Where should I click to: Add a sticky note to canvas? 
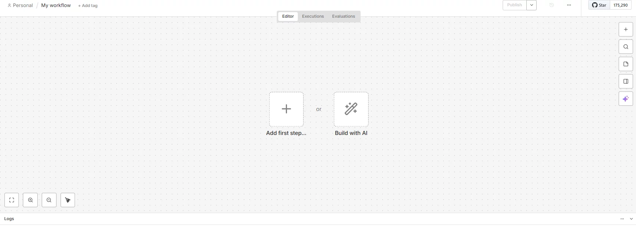(626, 64)
